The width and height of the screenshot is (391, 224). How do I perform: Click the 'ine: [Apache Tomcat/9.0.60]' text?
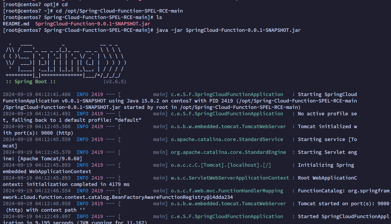coord(42,158)
